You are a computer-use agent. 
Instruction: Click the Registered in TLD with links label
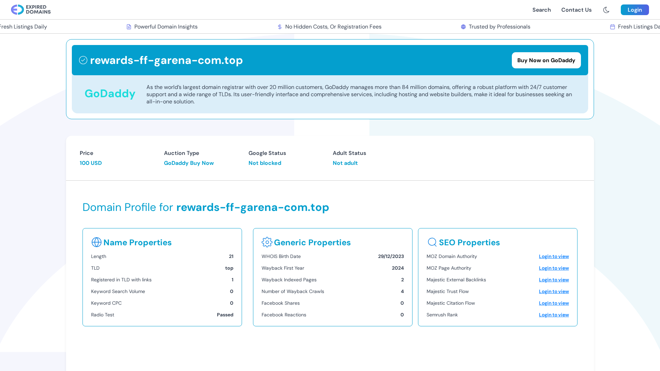[121, 280]
